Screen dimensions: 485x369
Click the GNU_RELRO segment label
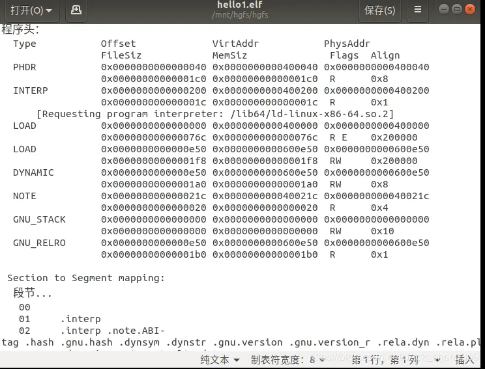point(39,243)
